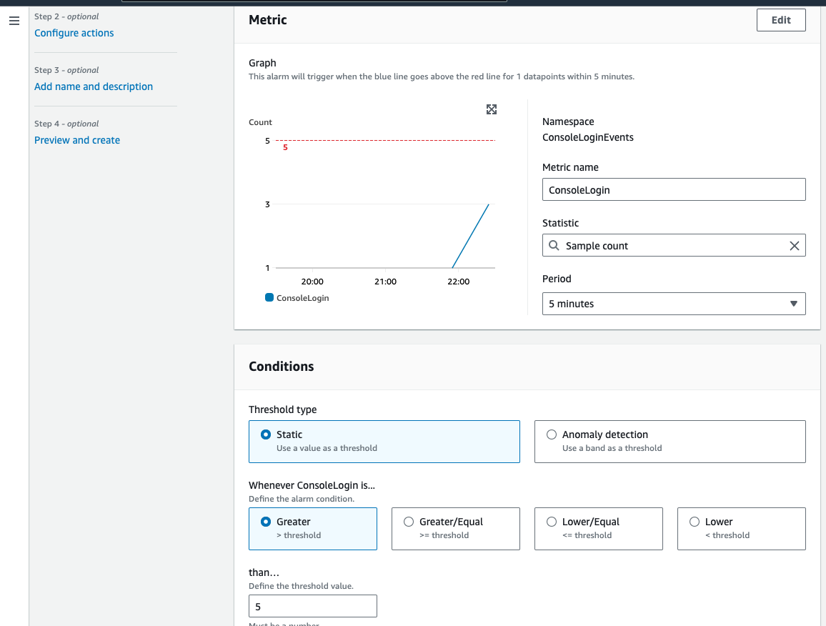
Task: Expand the graph to full screen
Action: pyautogui.click(x=492, y=109)
